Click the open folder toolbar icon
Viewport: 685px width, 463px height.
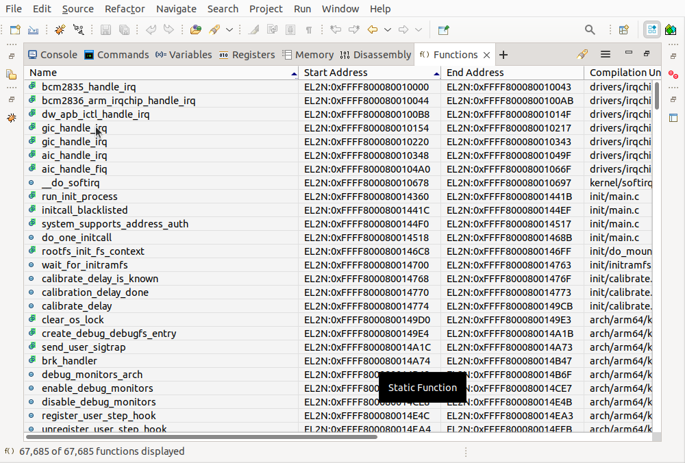point(196,30)
